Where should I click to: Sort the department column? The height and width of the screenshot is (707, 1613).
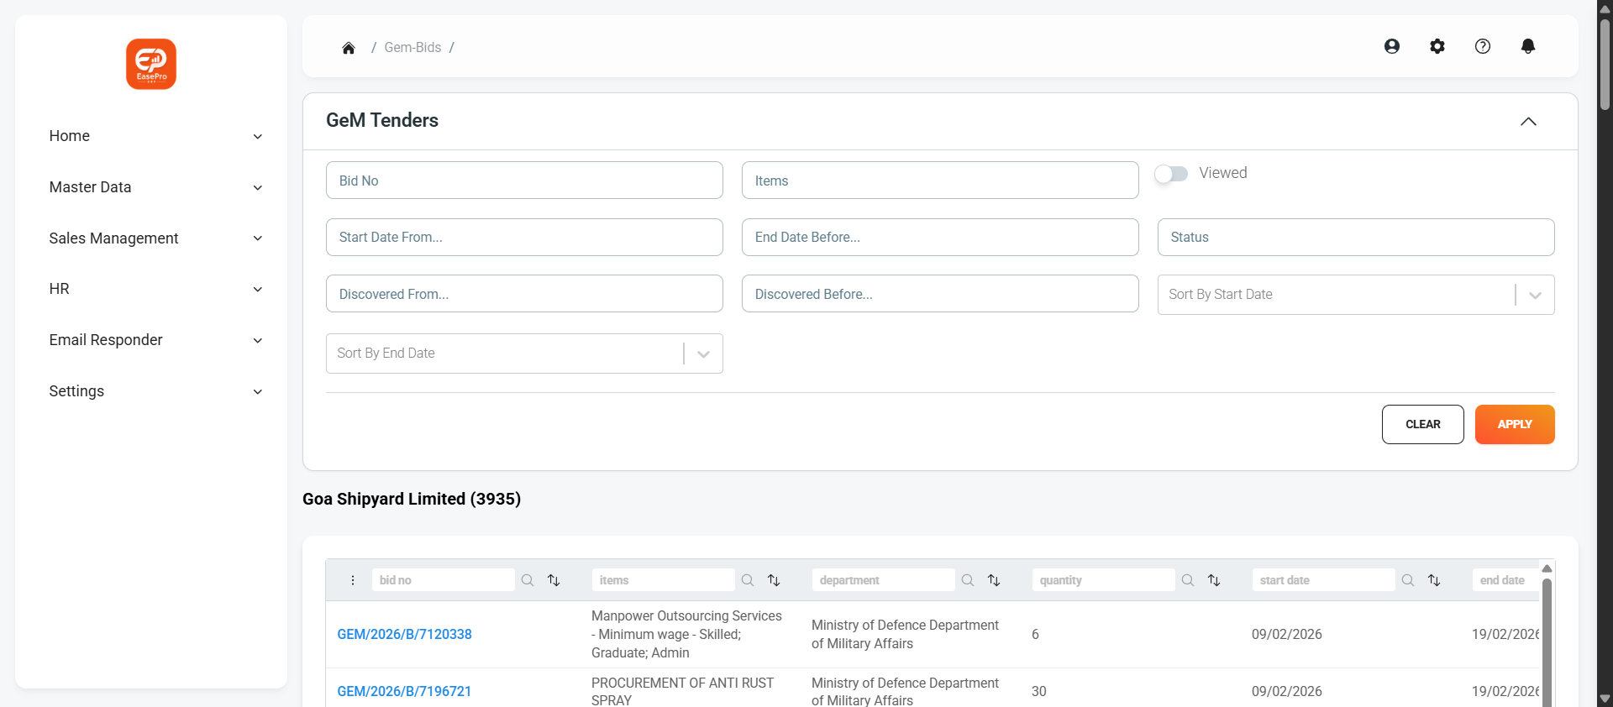(994, 580)
